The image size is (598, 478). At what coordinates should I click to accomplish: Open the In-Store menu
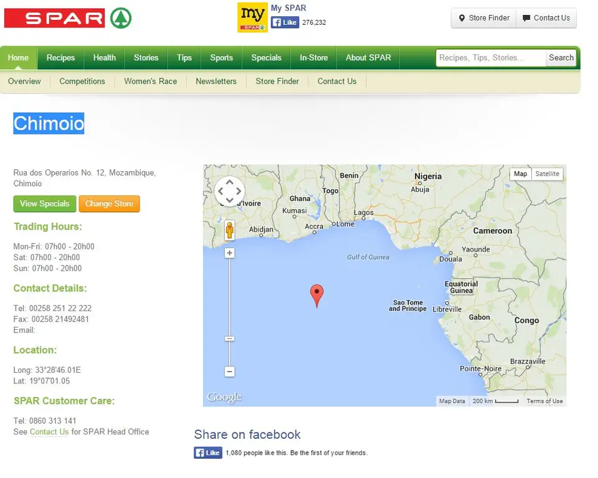tap(314, 57)
